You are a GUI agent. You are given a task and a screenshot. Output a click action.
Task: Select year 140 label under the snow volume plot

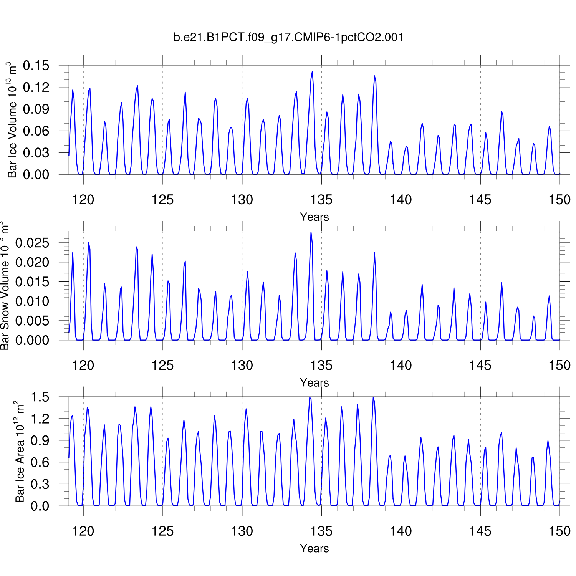pos(401,366)
